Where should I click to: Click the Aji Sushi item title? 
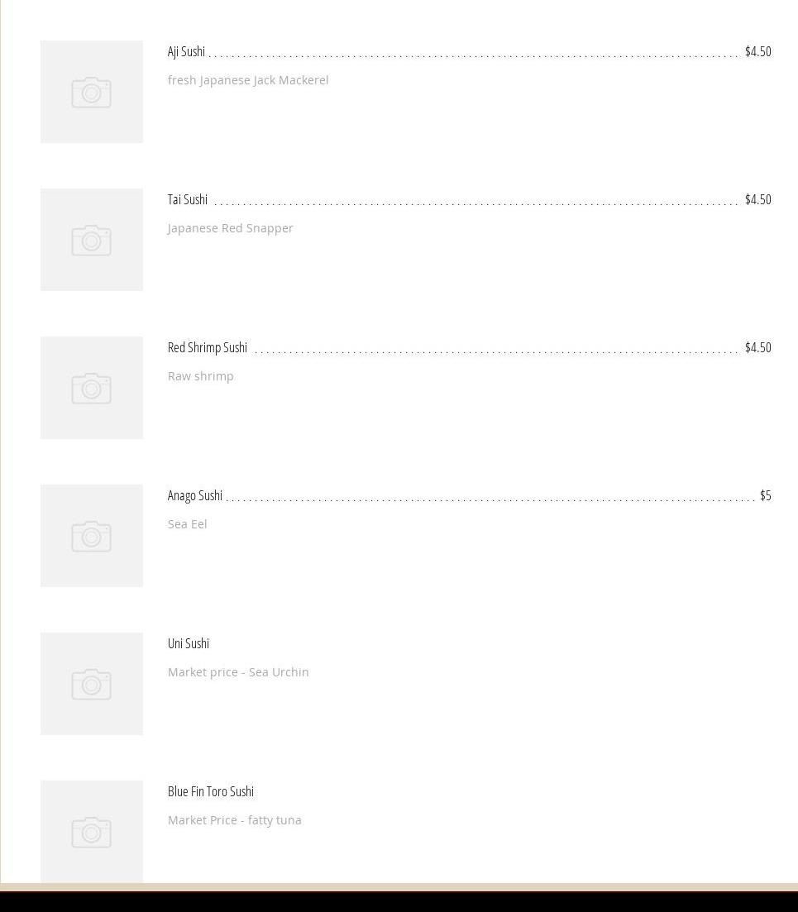coord(186,51)
